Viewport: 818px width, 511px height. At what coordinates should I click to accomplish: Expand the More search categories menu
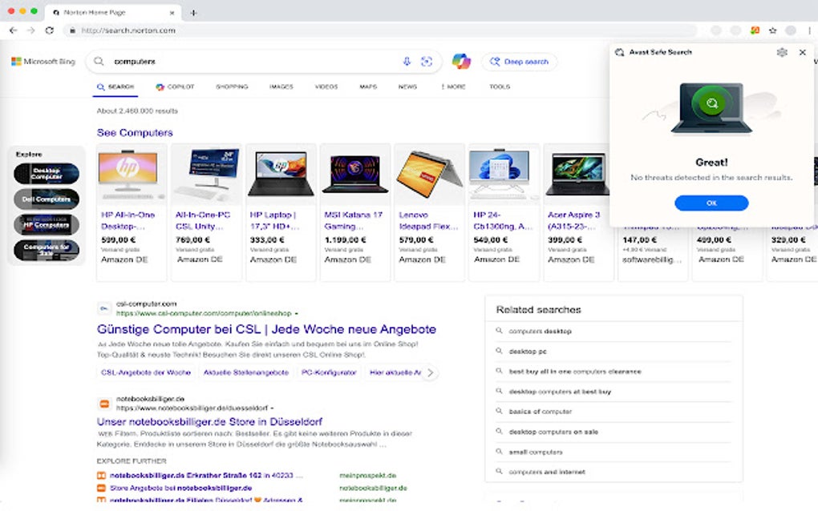[453, 87]
